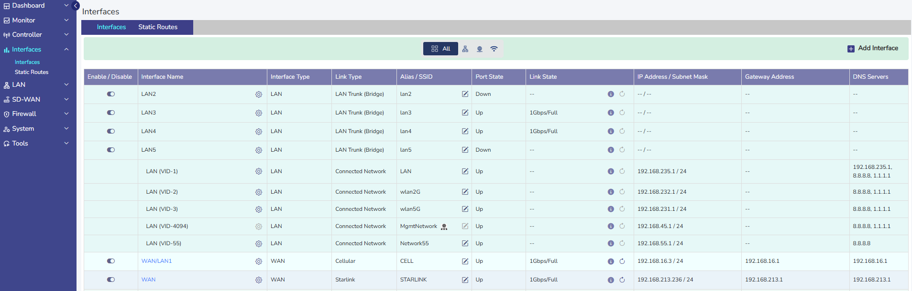The height and width of the screenshot is (291, 912).
Task: Collapse the sidebar with the arrow button
Action: click(x=76, y=6)
